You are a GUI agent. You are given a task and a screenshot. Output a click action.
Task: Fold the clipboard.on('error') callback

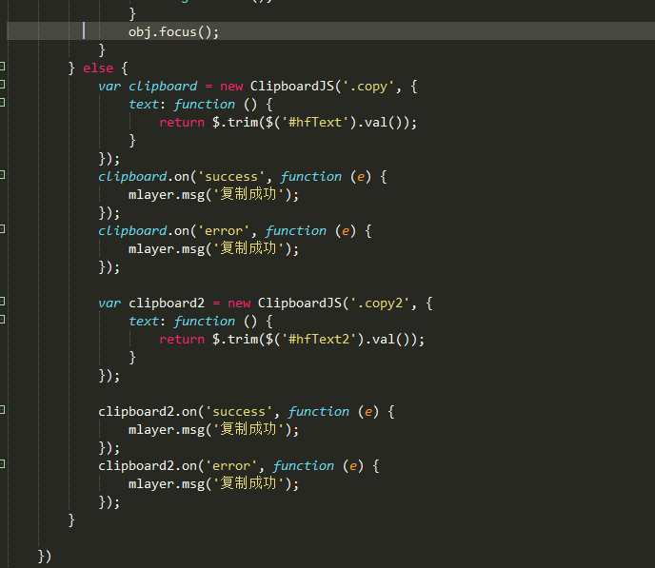point(2,228)
